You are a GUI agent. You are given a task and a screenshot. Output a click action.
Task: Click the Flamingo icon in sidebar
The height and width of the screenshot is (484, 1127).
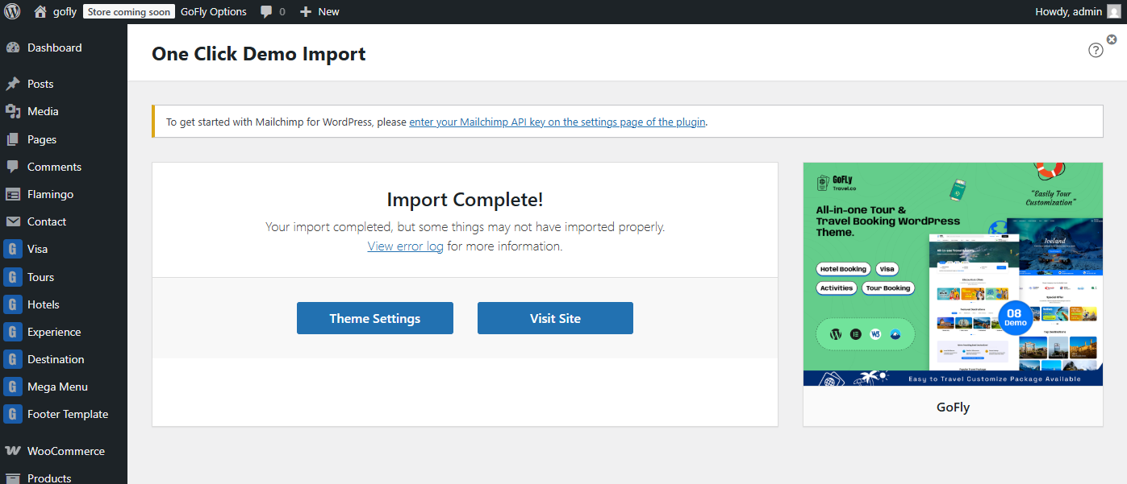pos(13,194)
